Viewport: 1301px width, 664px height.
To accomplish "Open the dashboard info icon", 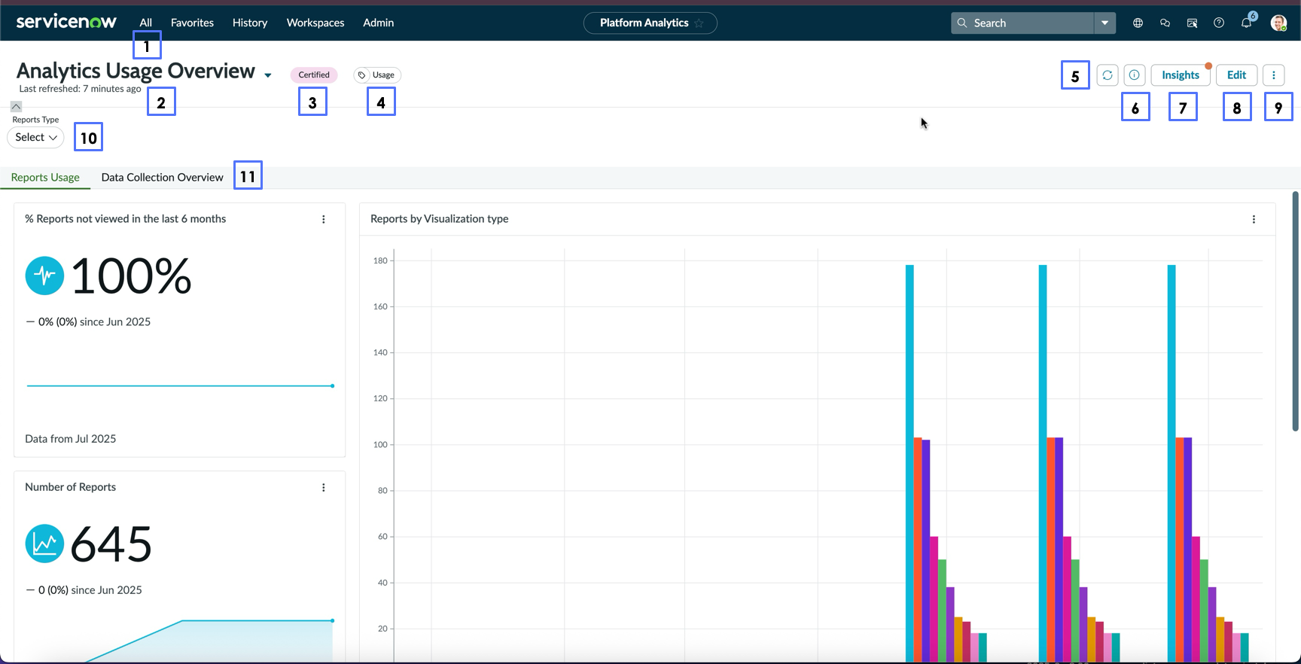I will (1134, 75).
